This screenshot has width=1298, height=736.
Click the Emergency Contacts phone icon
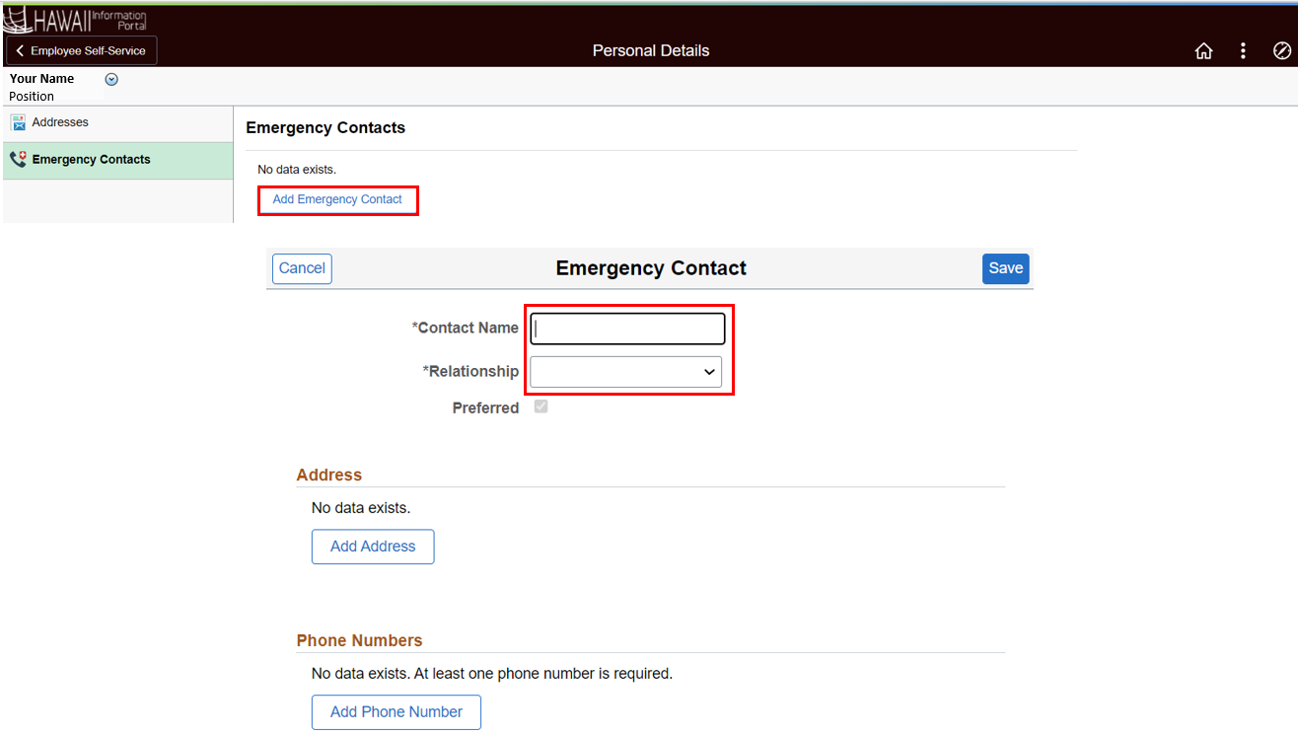(x=19, y=159)
